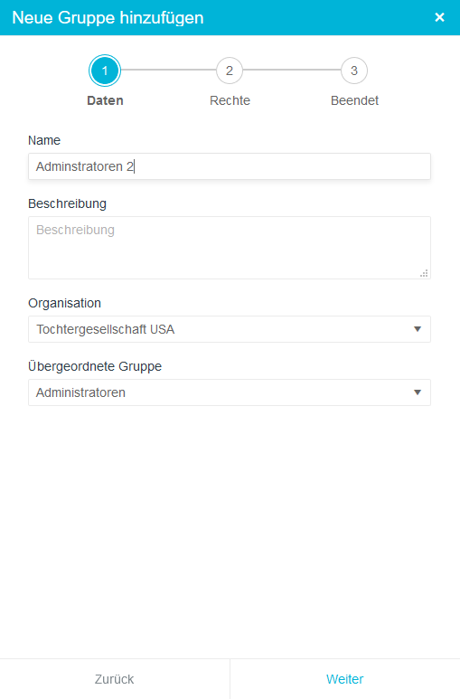This screenshot has height=699, width=460.
Task: Switch to the Rechte step label
Action: point(230,100)
